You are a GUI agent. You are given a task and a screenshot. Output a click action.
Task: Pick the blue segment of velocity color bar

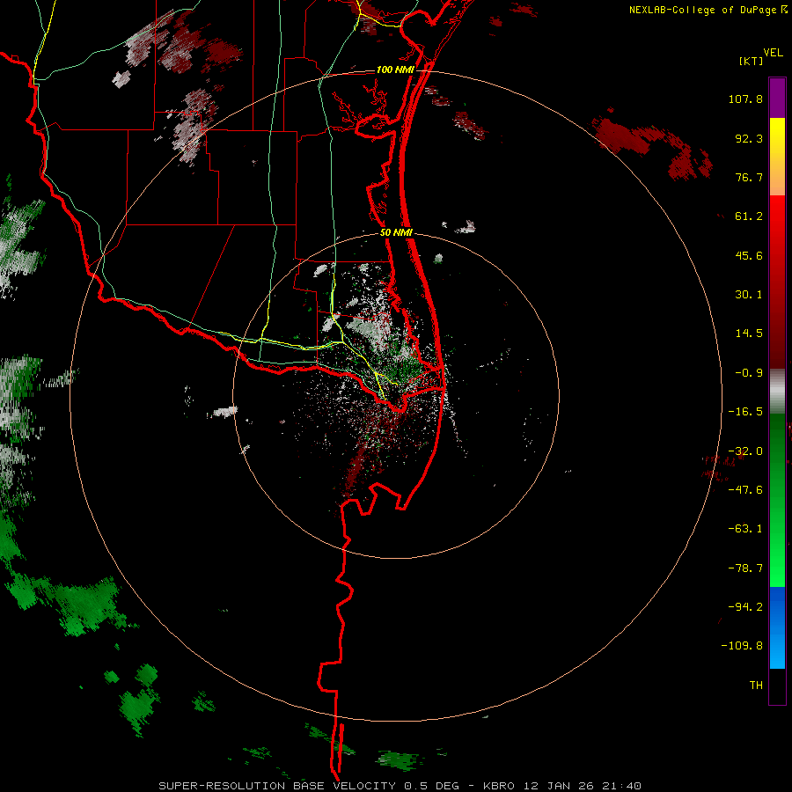[x=777, y=627]
